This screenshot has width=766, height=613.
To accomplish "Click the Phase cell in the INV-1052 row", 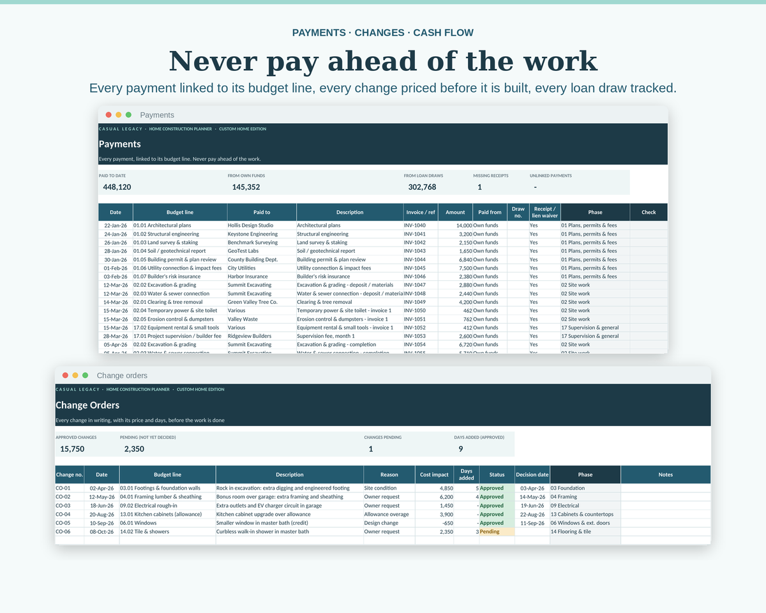I will [x=595, y=328].
